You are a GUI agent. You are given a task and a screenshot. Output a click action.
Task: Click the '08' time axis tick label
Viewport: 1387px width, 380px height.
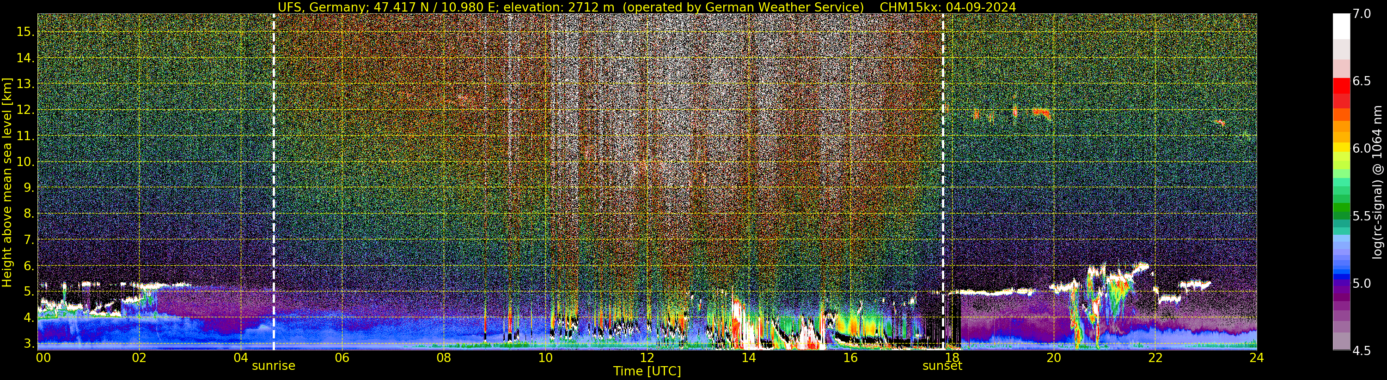pos(444,358)
